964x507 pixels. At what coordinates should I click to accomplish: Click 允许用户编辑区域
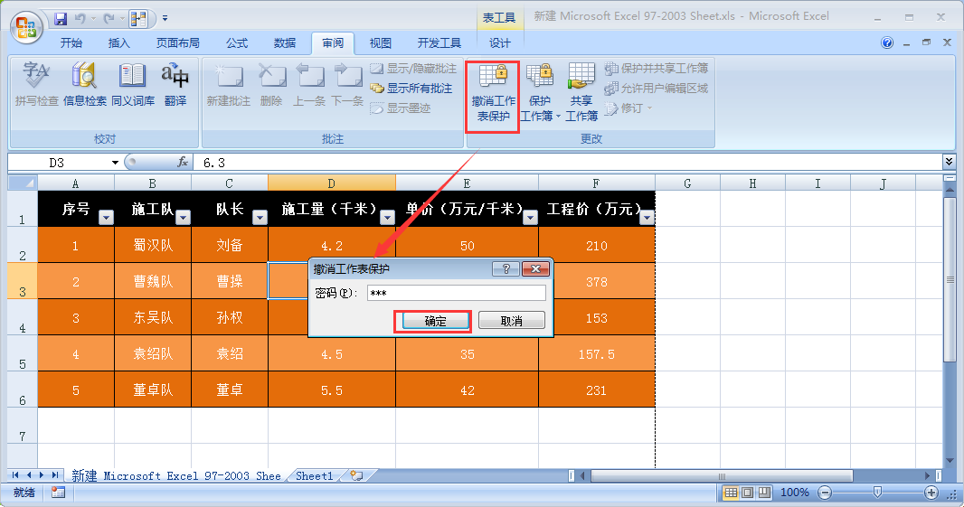(656, 89)
